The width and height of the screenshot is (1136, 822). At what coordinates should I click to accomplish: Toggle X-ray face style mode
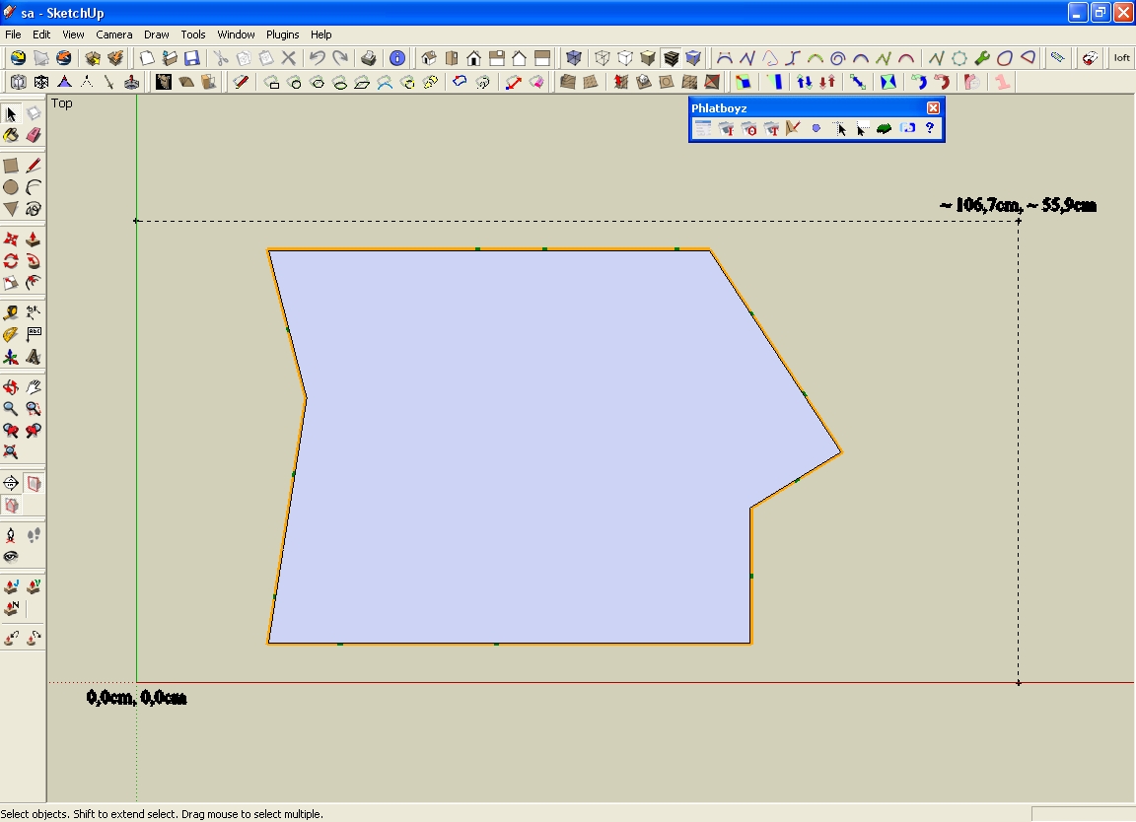(x=574, y=58)
